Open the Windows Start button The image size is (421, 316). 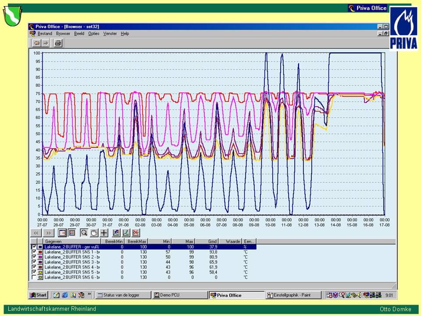coord(38,295)
